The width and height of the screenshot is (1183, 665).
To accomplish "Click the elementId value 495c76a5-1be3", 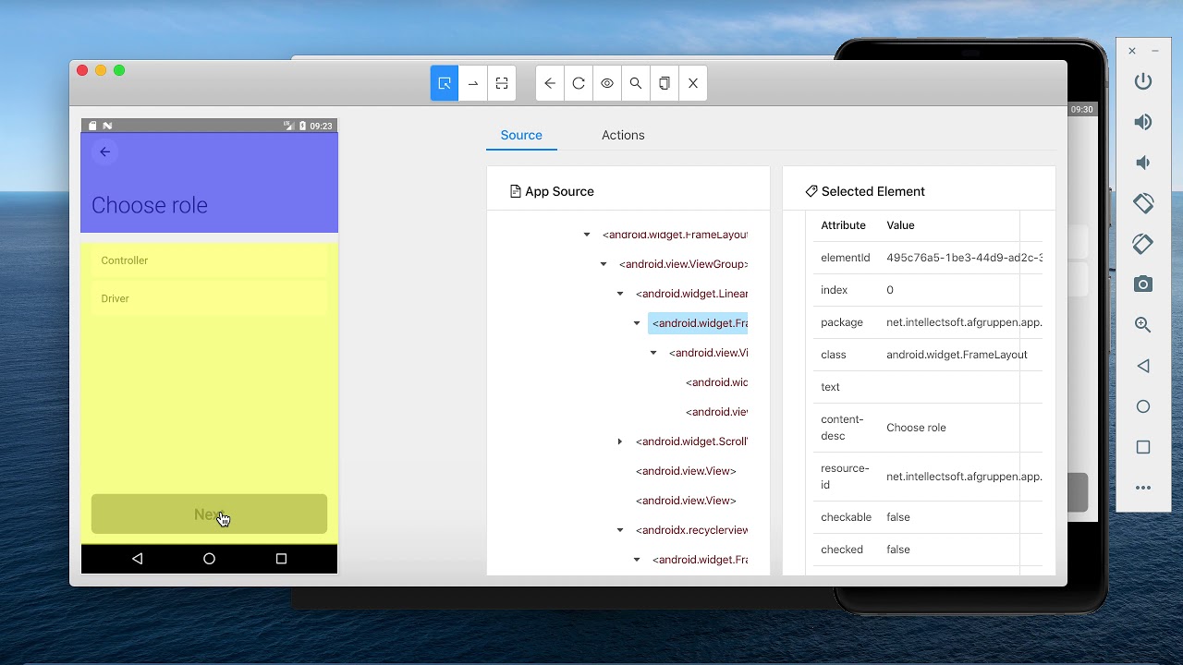I will (x=964, y=258).
